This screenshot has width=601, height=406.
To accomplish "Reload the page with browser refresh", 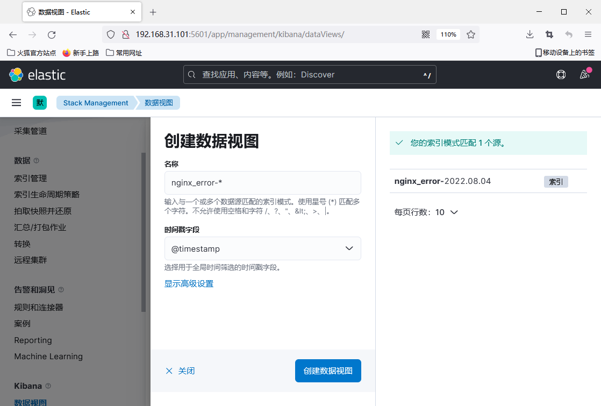I will [52, 34].
